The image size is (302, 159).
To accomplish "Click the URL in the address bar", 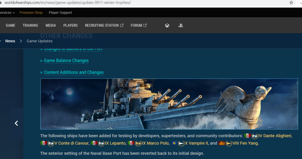I will (67, 3).
